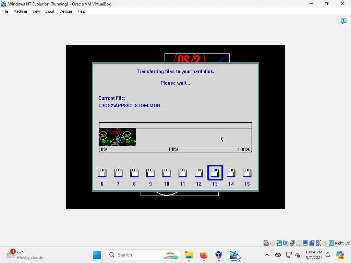
Task: Open Firefox from the taskbar
Action: point(204,255)
